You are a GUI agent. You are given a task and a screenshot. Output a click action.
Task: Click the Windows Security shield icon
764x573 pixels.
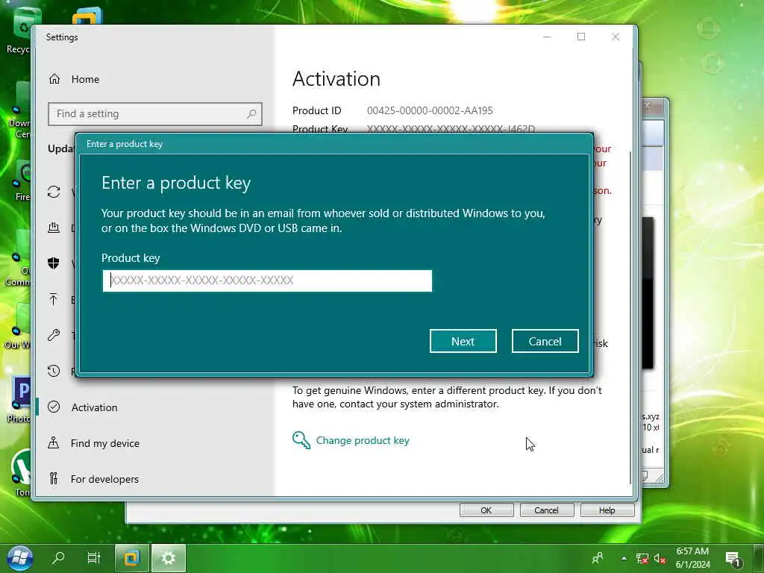tap(54, 263)
